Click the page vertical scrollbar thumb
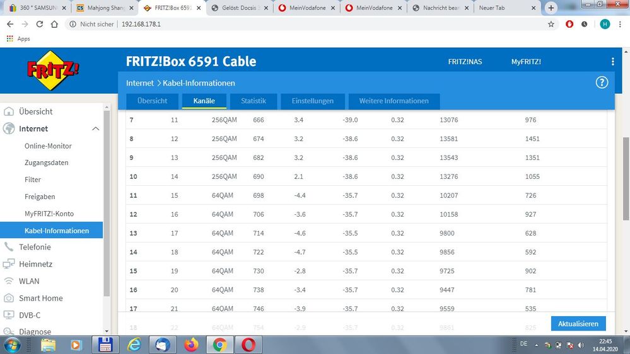The height and width of the screenshot is (354, 630). coord(626,179)
